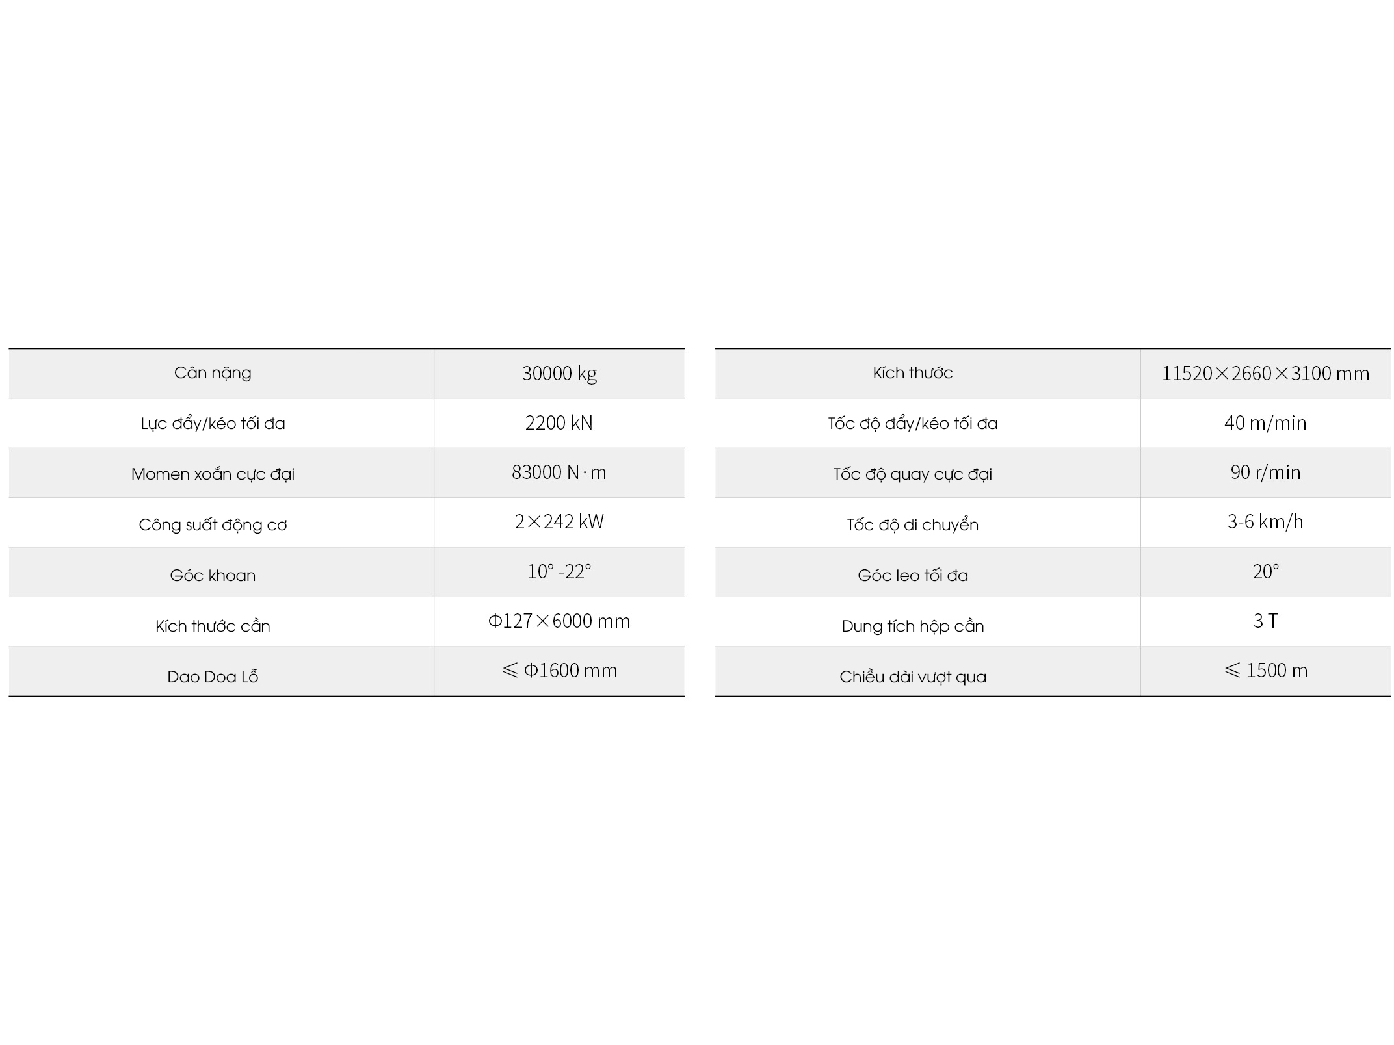Click the "Tốc độ quay cực đại" label
The image size is (1394, 1045).
pos(913,474)
